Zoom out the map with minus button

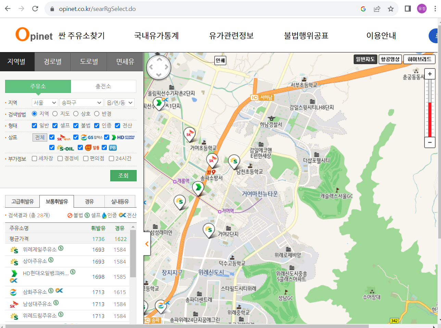430,142
